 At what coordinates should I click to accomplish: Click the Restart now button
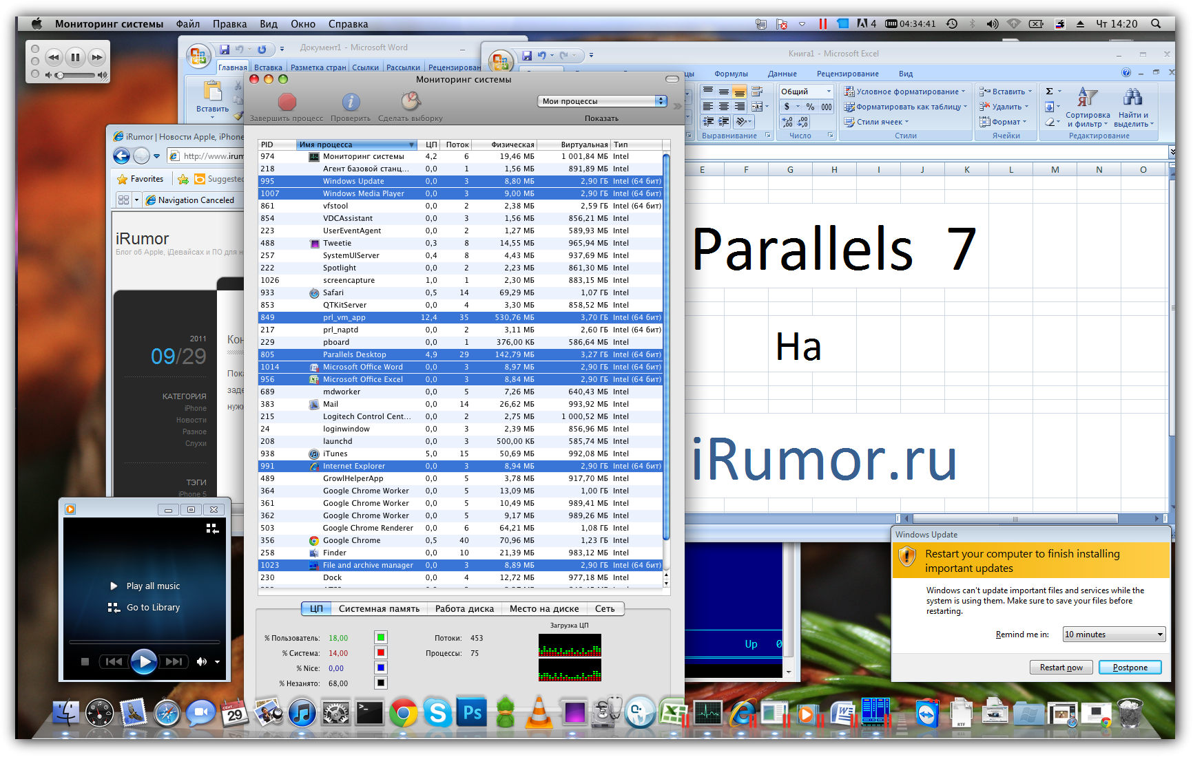pyautogui.click(x=1061, y=668)
